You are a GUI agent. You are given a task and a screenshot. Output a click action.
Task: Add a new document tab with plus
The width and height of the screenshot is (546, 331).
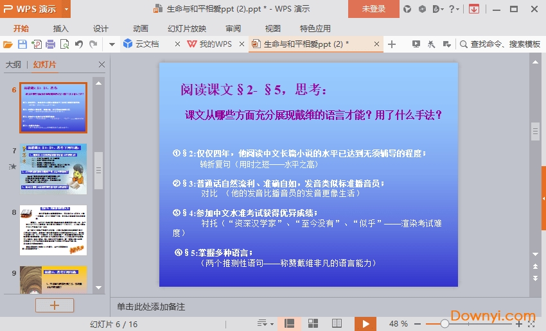(x=392, y=44)
